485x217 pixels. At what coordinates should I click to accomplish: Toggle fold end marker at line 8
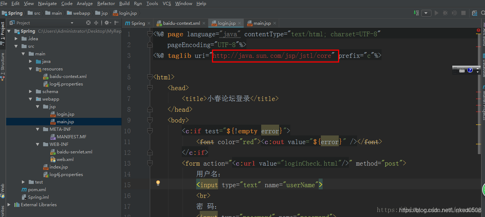150,110
